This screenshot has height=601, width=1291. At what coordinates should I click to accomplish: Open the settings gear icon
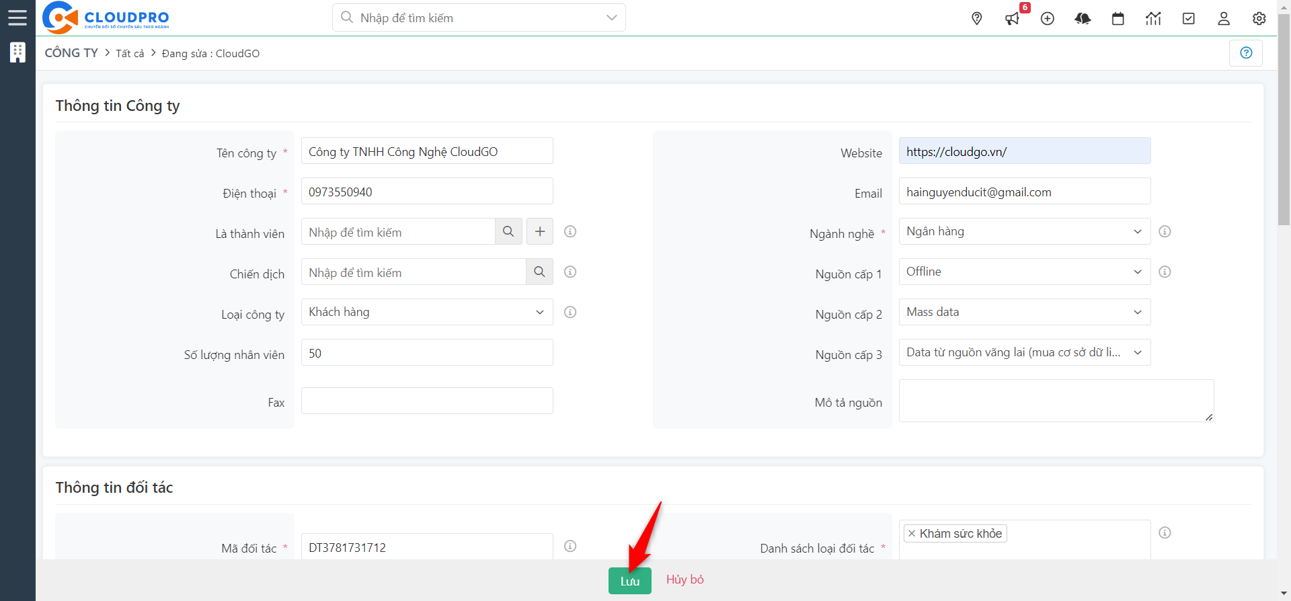pos(1259,19)
